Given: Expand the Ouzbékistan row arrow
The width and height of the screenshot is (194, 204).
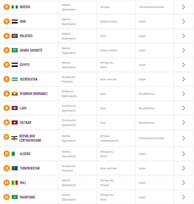Looking at the screenshot, I should (x=184, y=79).
